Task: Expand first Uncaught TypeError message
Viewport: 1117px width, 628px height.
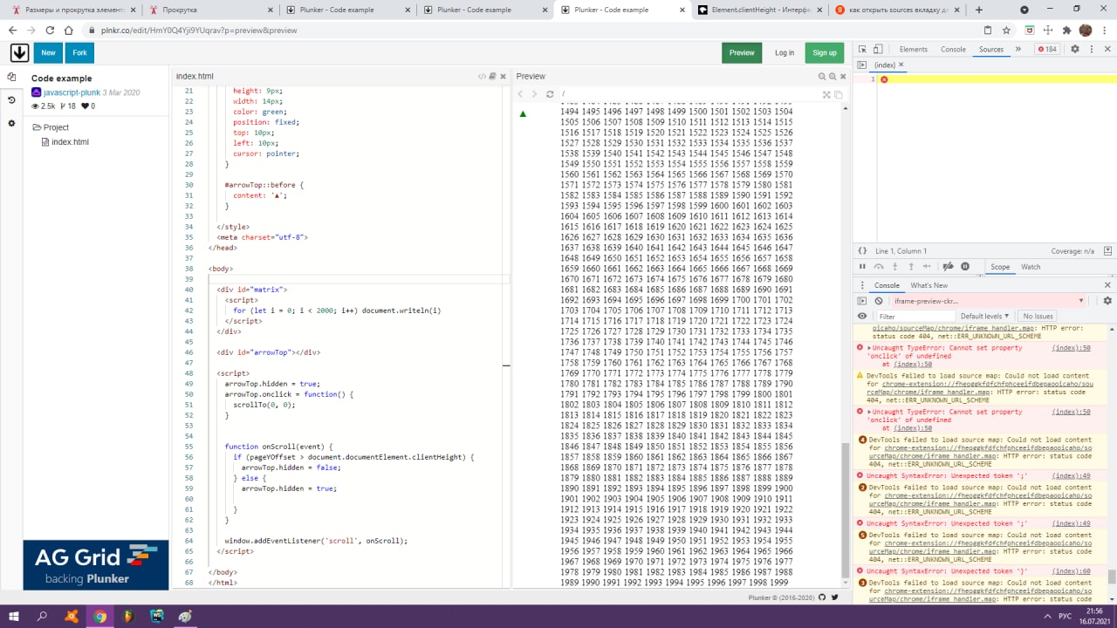Action: pos(869,348)
